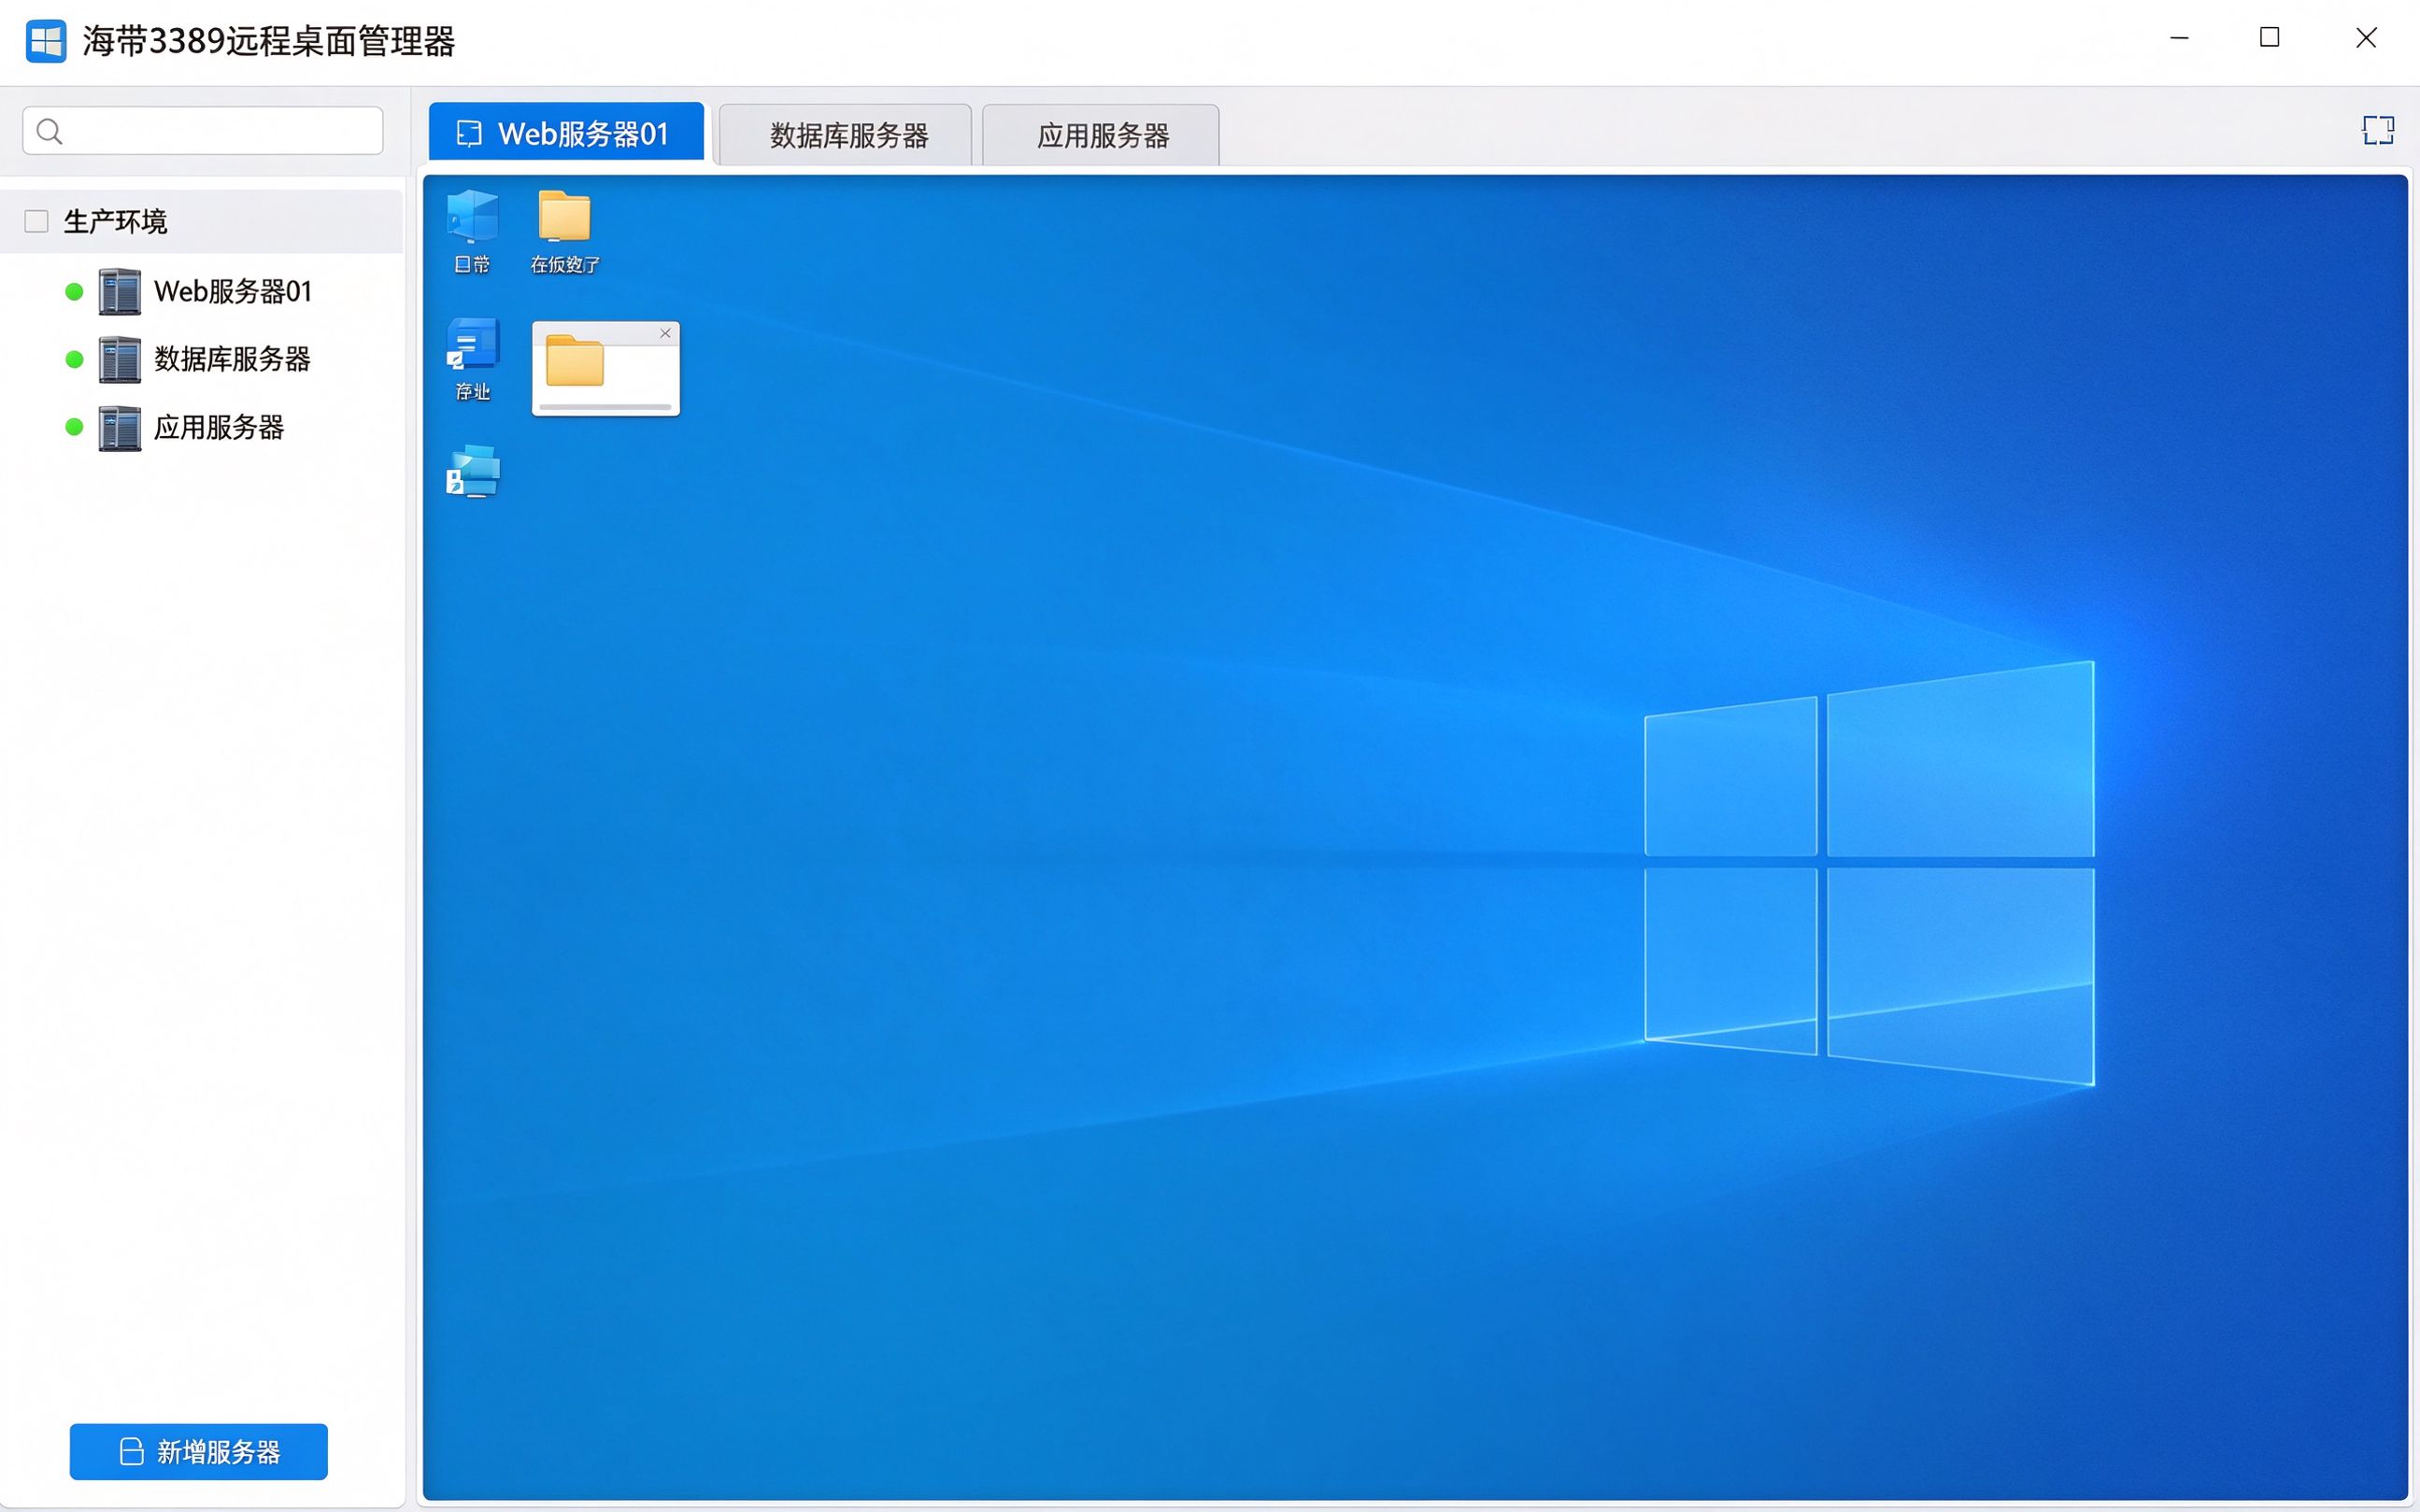The image size is (2420, 1512).
Task: Maximize the 海带3389 manager window
Action: pyautogui.click(x=2270, y=38)
